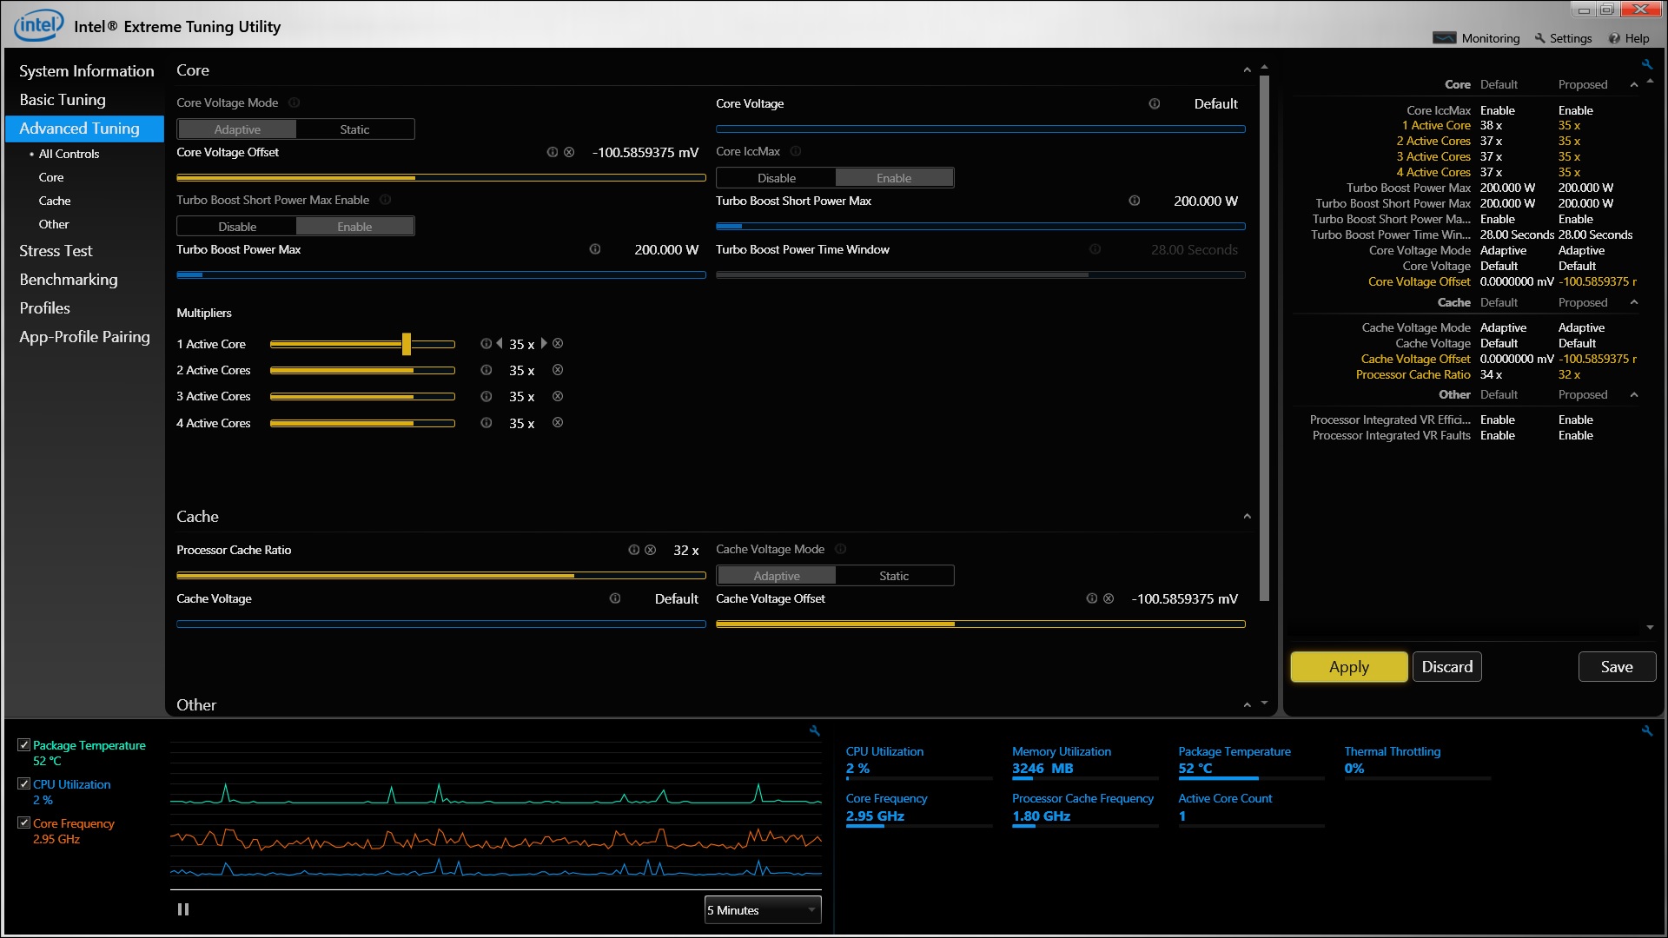Click info icon beside Processor Cache Ratio
Screen dimensions: 1668x938
[633, 550]
